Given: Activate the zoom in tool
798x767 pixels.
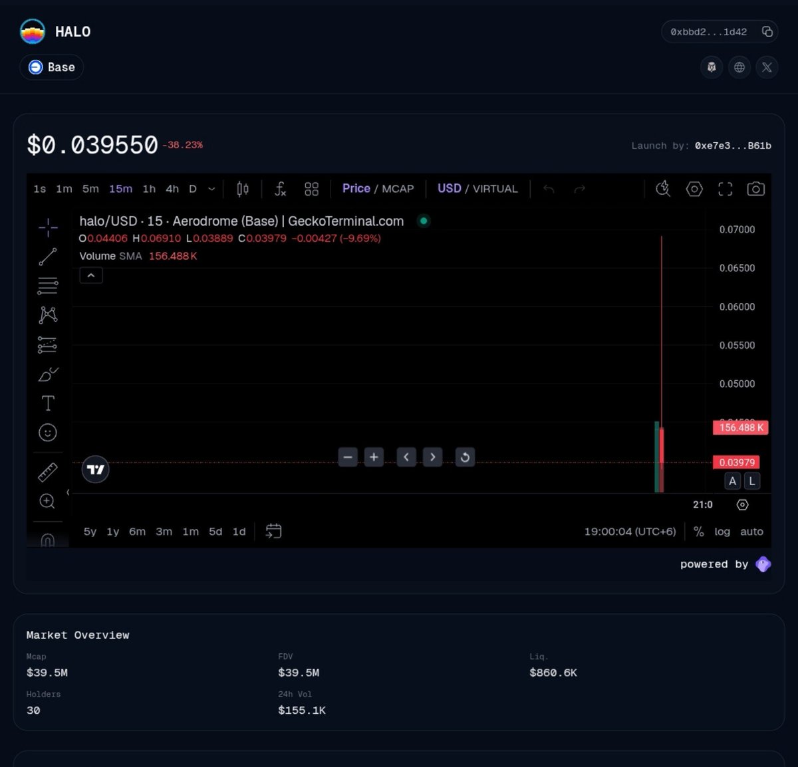Looking at the screenshot, I should coord(47,501).
